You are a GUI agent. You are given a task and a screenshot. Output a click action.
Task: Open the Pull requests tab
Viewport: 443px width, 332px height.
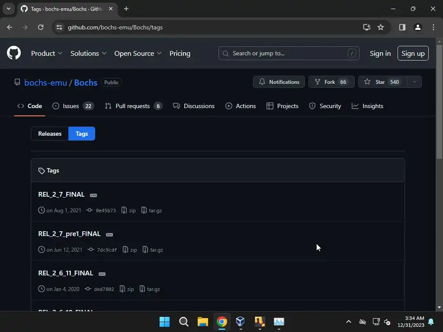133,106
